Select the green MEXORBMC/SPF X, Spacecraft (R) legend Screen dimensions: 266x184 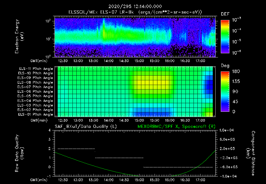click(x=176, y=127)
